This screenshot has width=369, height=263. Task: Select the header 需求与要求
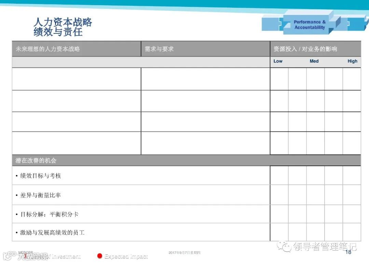point(159,49)
